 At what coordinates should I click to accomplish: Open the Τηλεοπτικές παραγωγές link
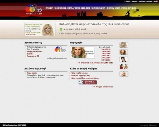coord(36,47)
